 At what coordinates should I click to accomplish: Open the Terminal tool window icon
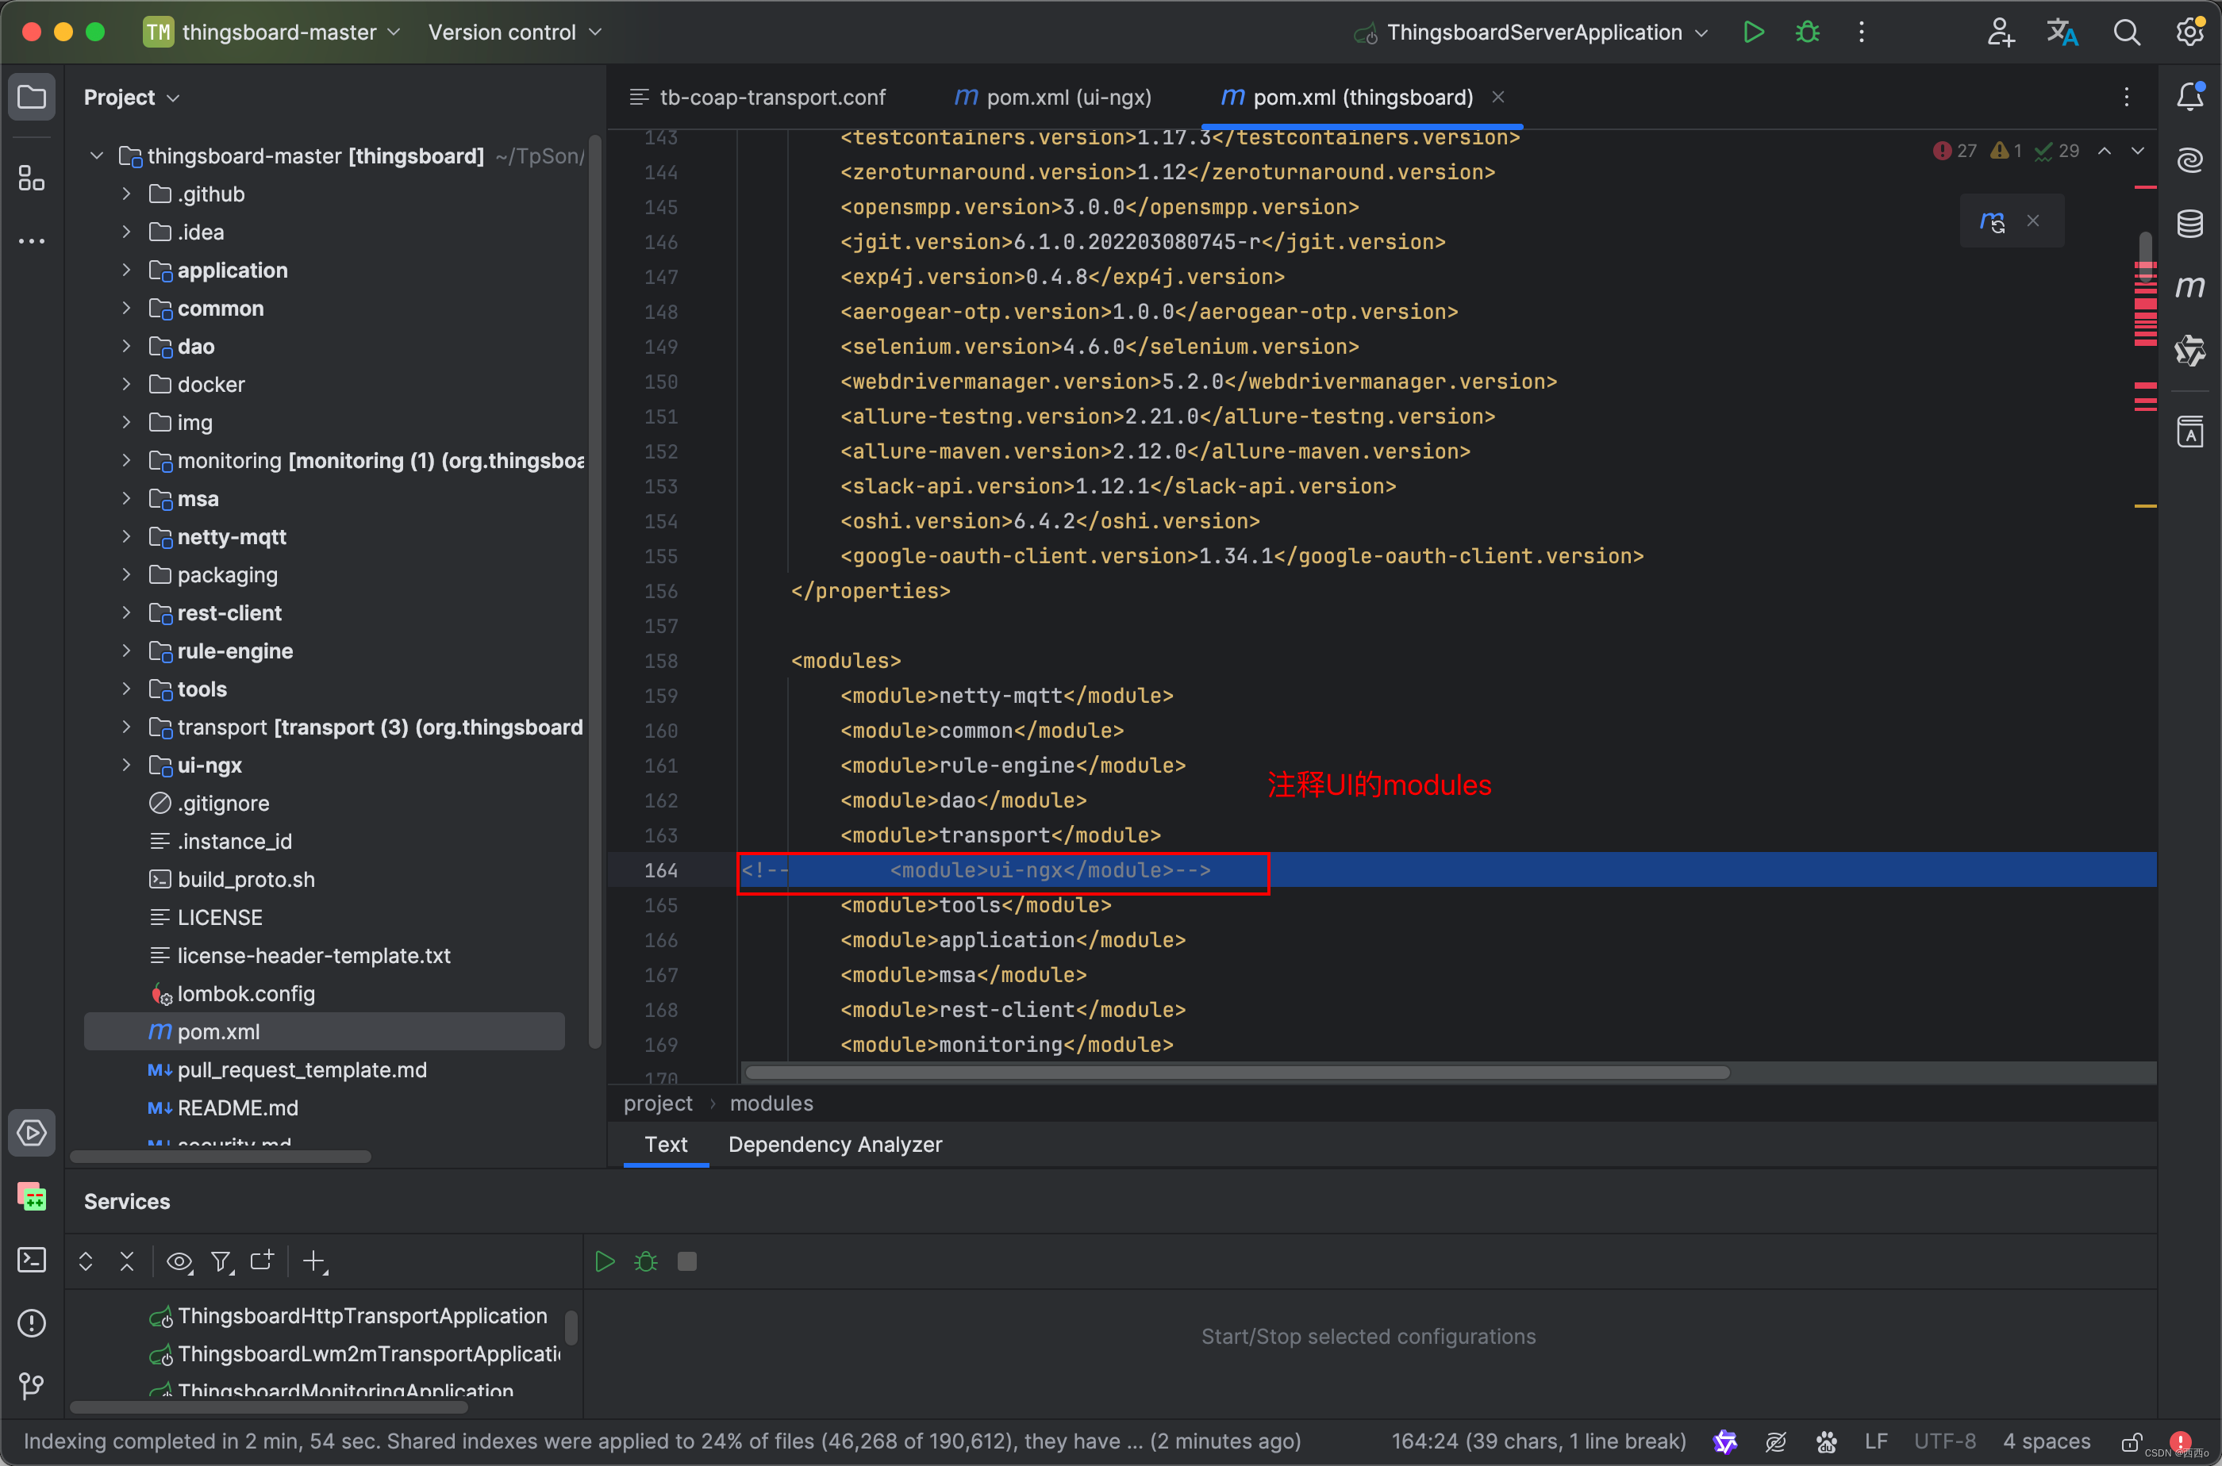[32, 1260]
